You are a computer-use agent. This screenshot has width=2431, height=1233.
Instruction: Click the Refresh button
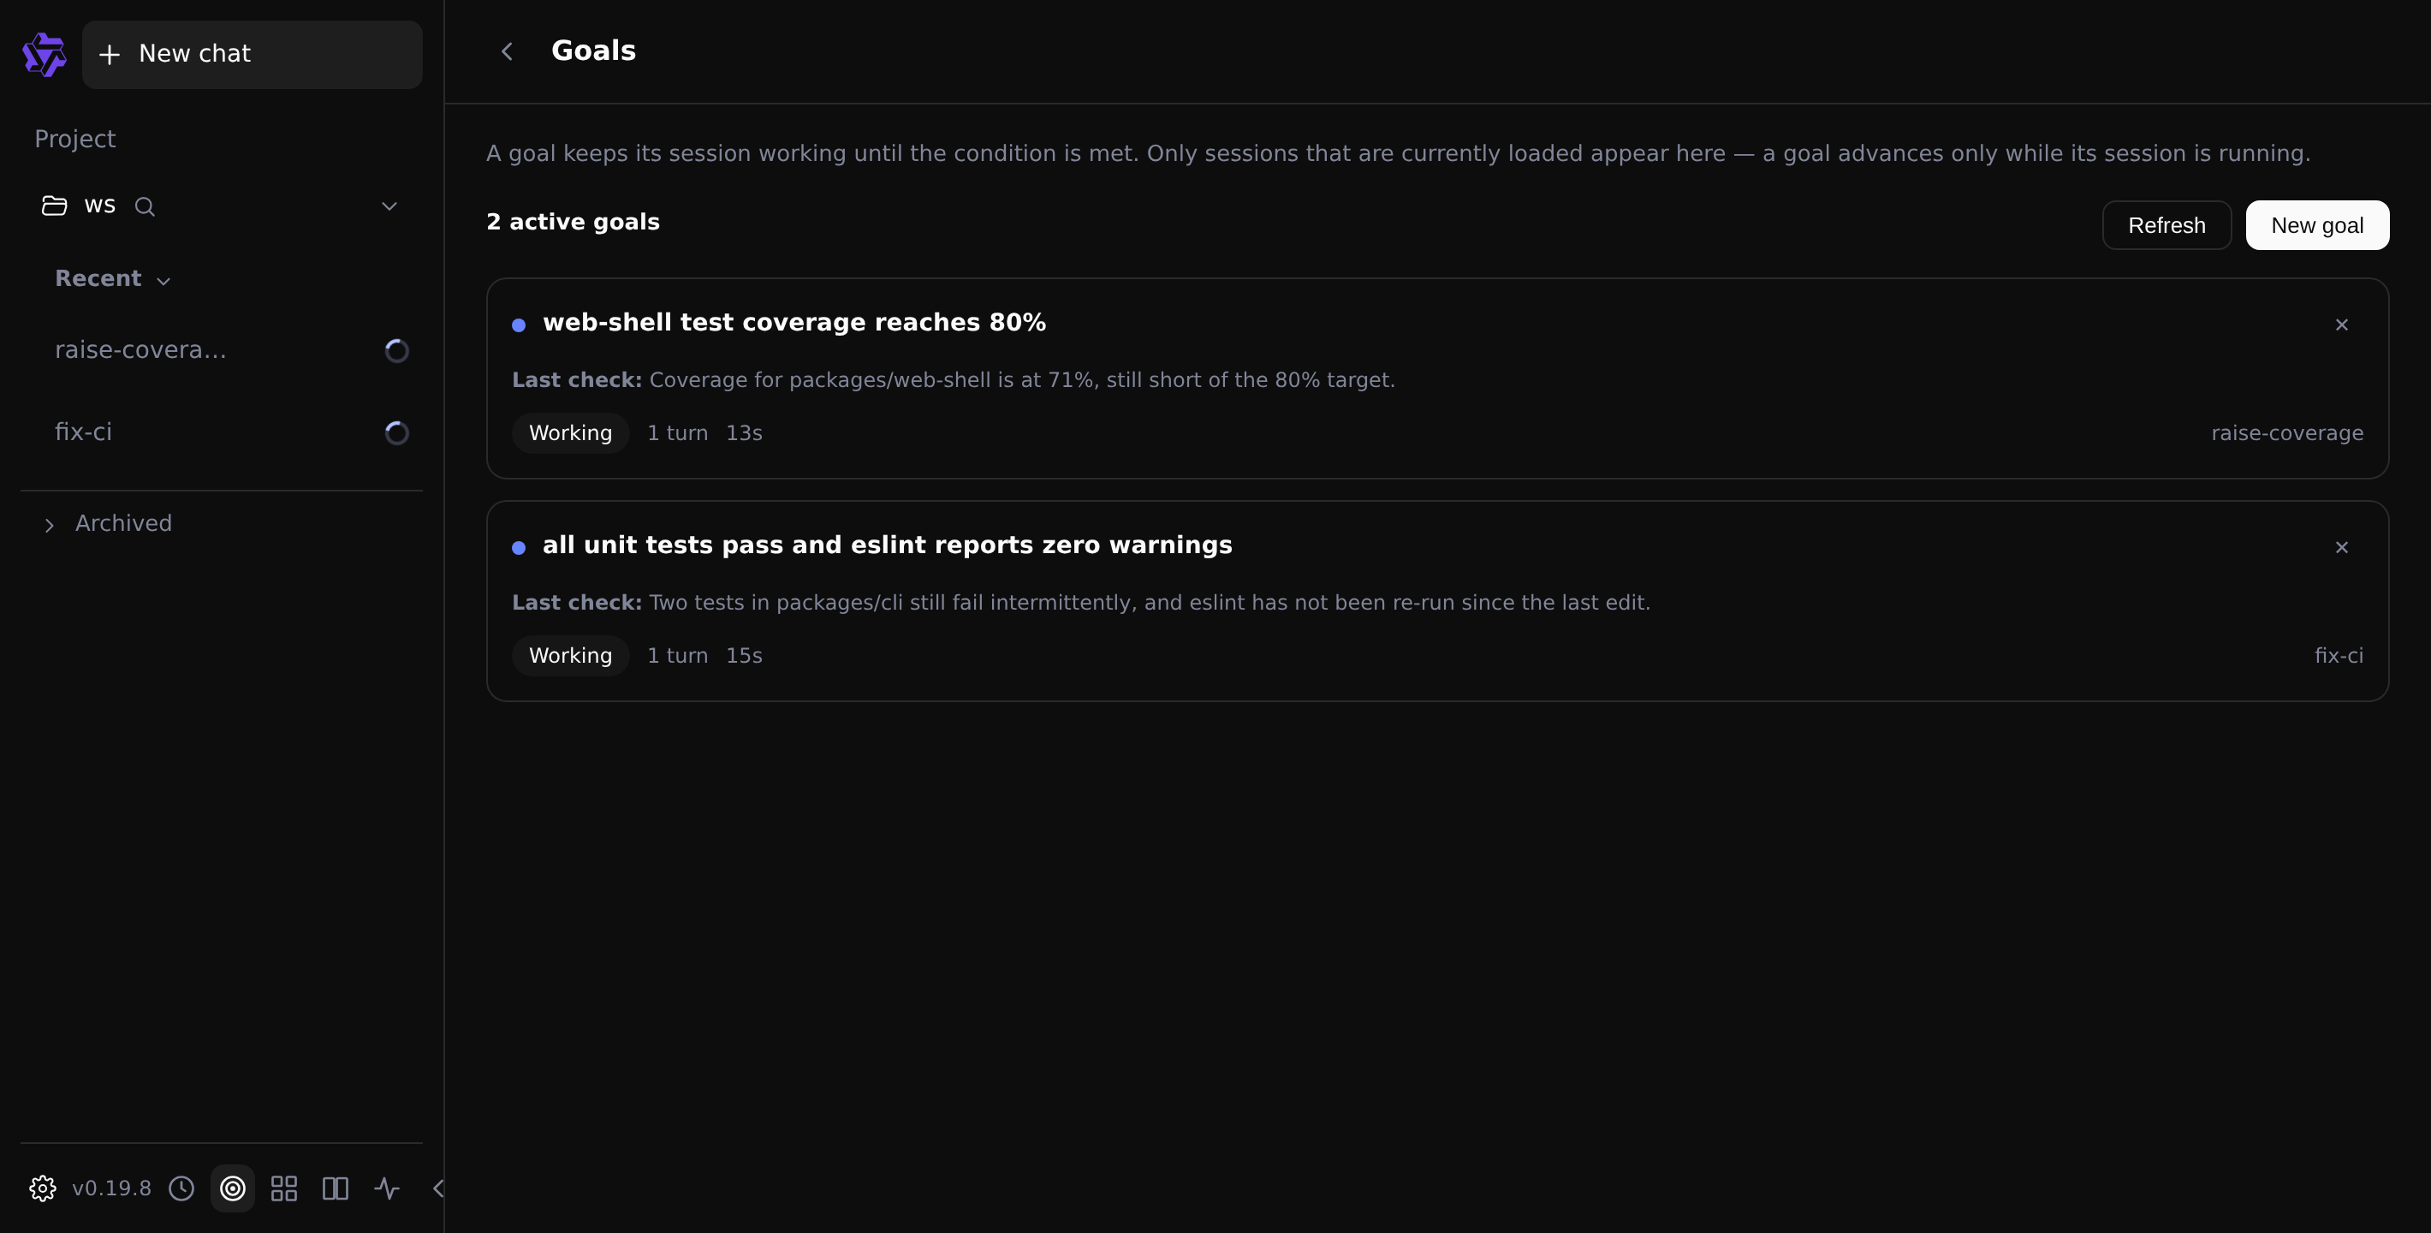(2166, 224)
